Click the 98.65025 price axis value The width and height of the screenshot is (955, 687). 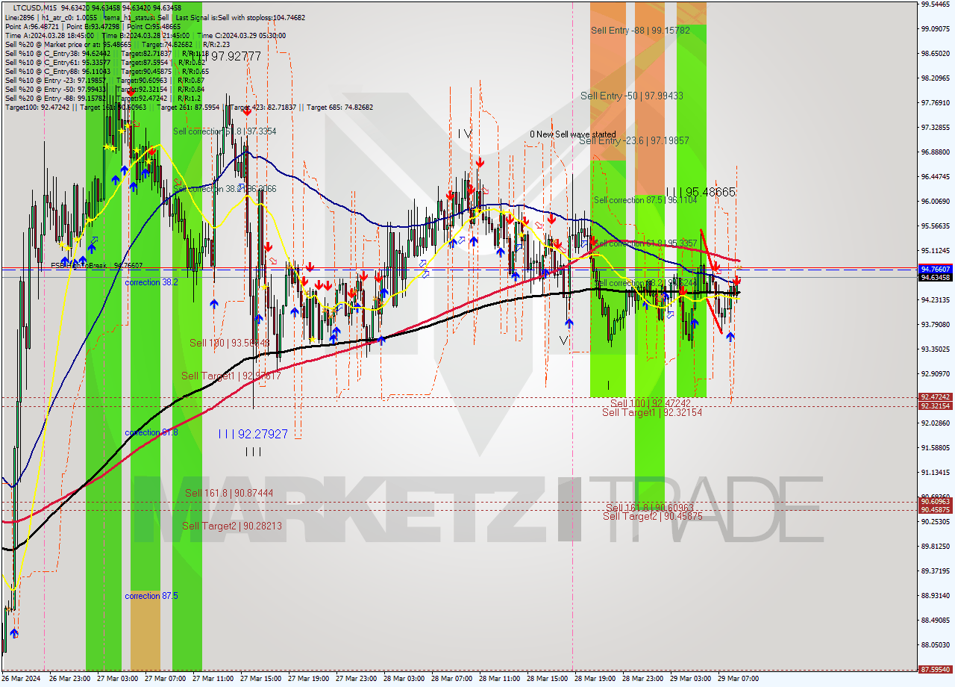pyautogui.click(x=936, y=54)
